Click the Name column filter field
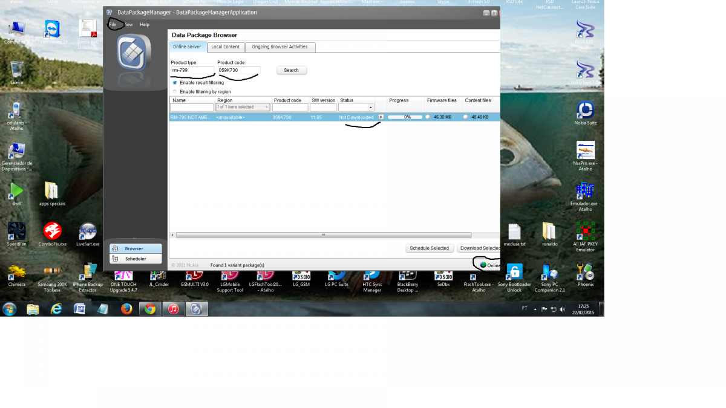Image resolution: width=726 pixels, height=408 pixels. coord(192,108)
